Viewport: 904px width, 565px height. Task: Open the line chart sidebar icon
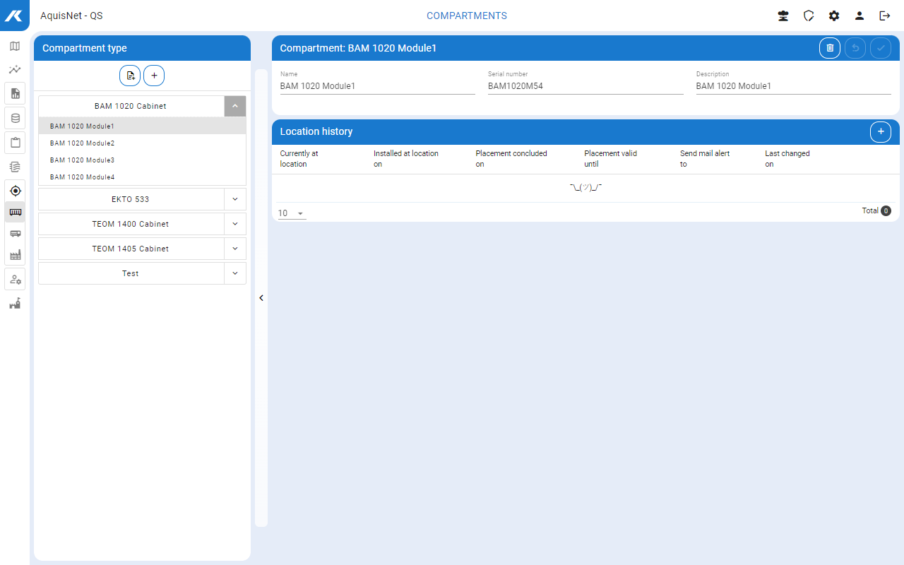pyautogui.click(x=15, y=70)
